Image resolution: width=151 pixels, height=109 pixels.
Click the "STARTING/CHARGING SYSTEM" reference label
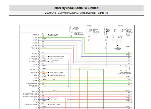click(x=57, y=56)
